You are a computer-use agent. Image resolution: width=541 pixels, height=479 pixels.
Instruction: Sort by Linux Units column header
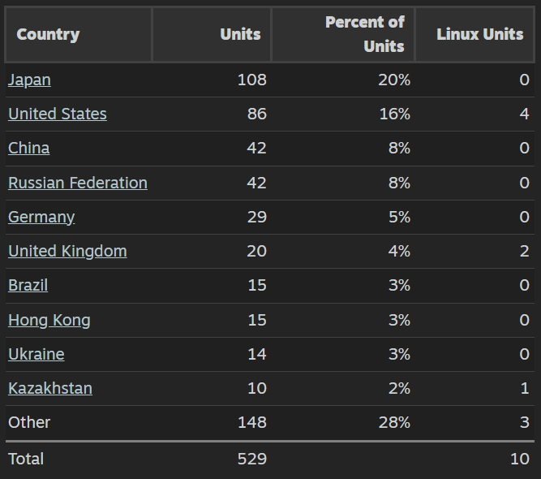[x=479, y=34]
